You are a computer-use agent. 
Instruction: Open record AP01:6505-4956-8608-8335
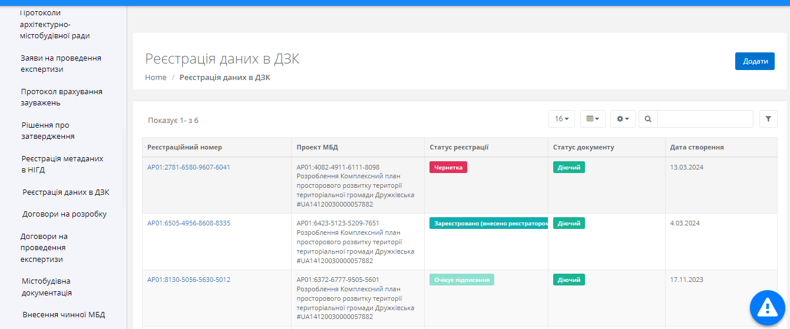pos(189,223)
